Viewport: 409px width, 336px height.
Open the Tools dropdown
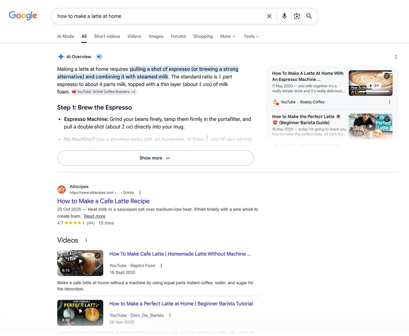(251, 36)
